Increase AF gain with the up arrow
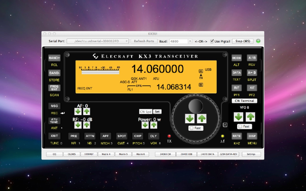306x191 pixels. point(87,112)
